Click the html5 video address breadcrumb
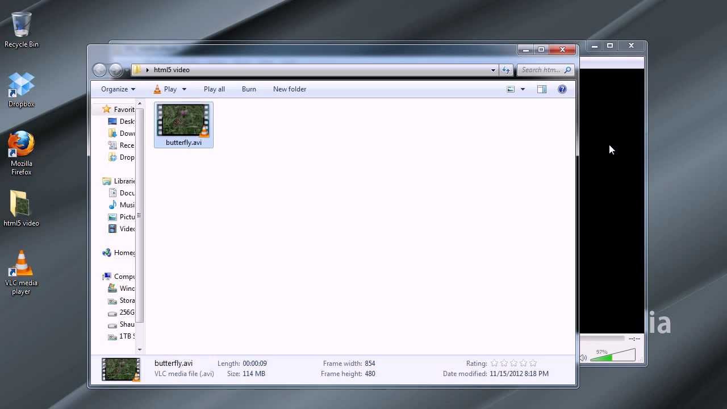Viewport: 727px width, 409px height. [172, 70]
